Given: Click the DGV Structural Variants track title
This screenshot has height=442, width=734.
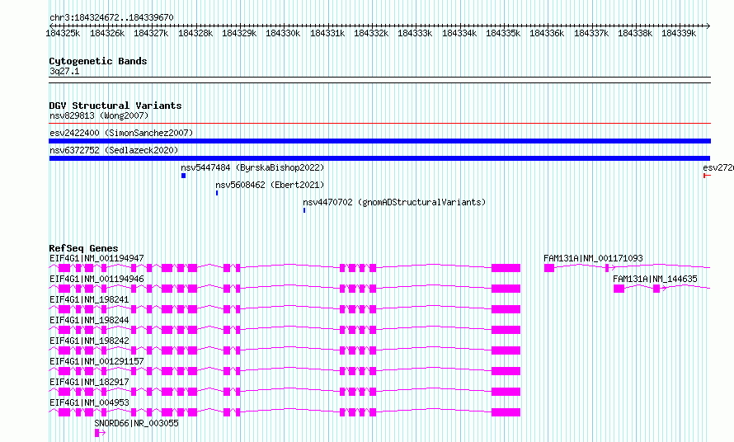Looking at the screenshot, I should (115, 106).
